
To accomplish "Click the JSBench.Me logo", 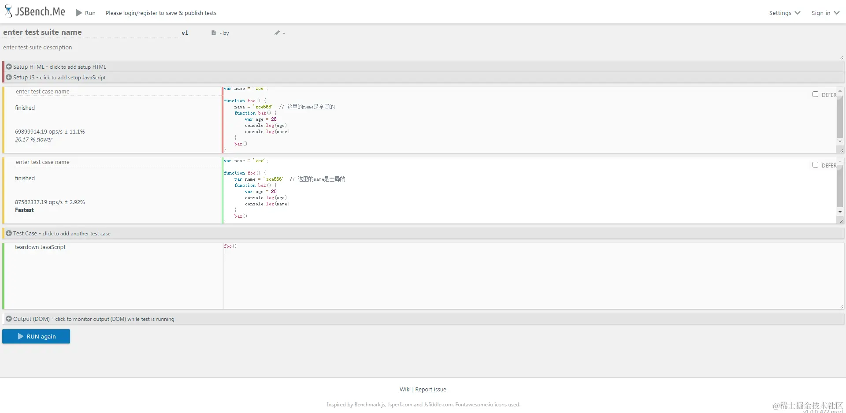I will [35, 12].
